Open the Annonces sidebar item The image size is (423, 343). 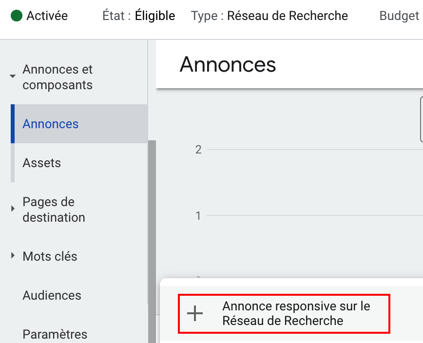coord(51,124)
